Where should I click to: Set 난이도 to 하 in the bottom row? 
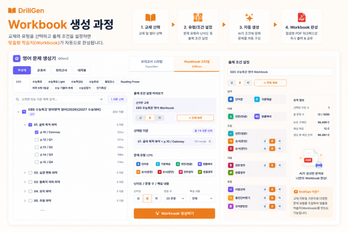[x=157, y=198]
